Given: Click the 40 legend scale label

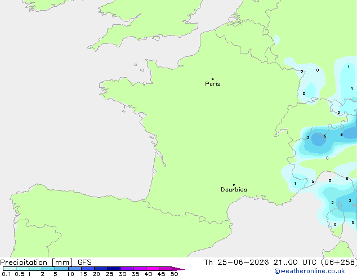Looking at the screenshot, I should pos(148,274).
